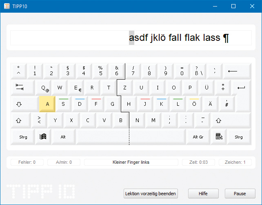Screen dimensions: 262x205
Task: Click the highlighted A key on virtual keyboard
Action: coord(47,104)
